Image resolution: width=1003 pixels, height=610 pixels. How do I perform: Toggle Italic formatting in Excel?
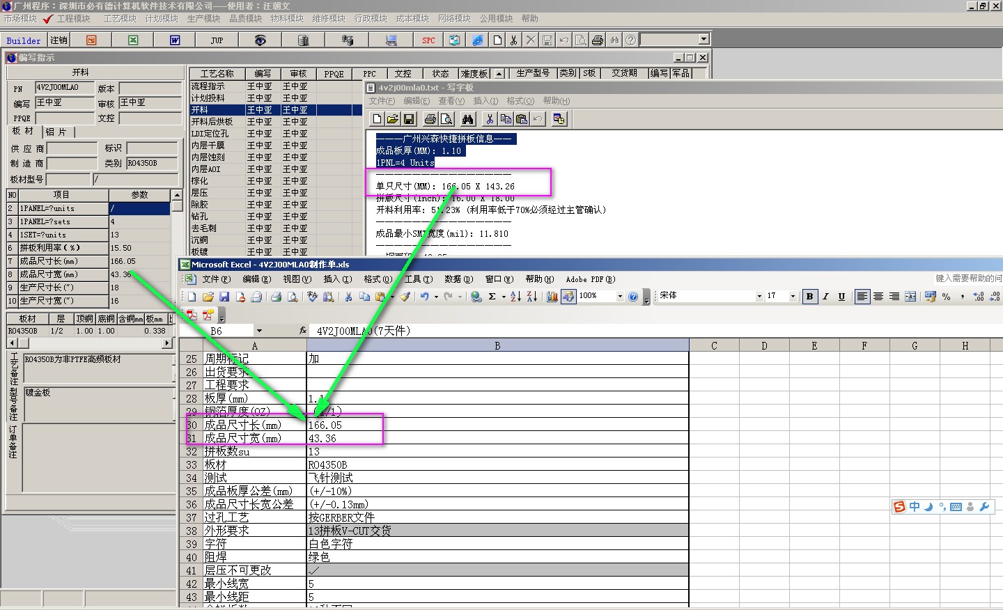pyautogui.click(x=825, y=297)
